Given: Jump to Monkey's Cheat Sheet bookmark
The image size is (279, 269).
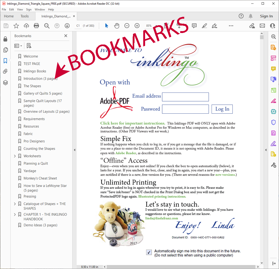Looking at the screenshot, I should pyautogui.click(x=40, y=178).
